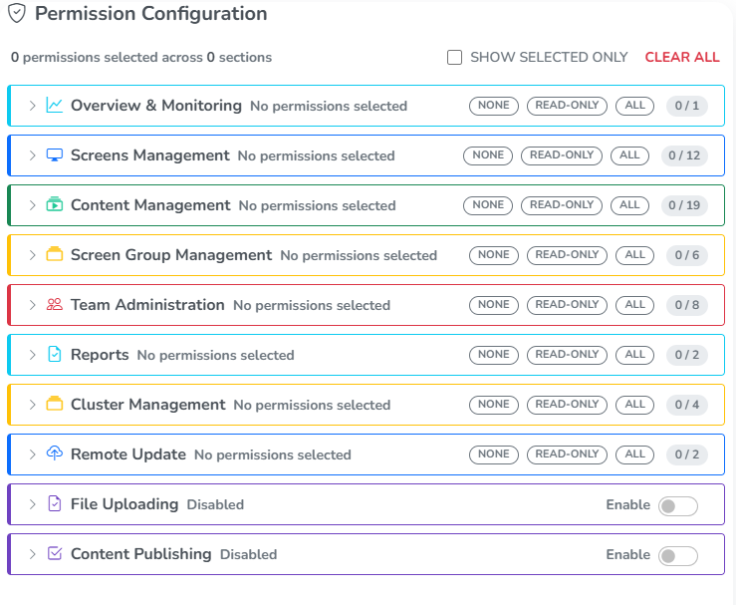This screenshot has height=605, width=736.
Task: Click the File Uploading Disabled status text
Action: tap(215, 504)
